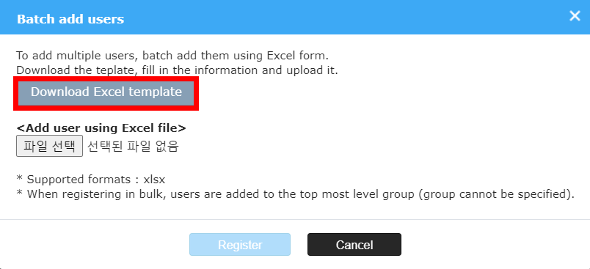Download the Excel template
Viewport: 590px width, 269px height.
pyautogui.click(x=106, y=92)
